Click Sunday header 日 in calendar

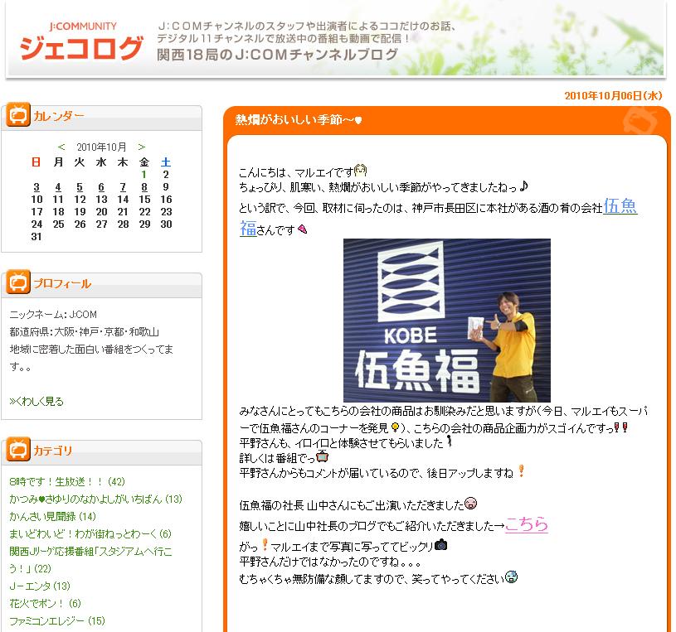36,162
